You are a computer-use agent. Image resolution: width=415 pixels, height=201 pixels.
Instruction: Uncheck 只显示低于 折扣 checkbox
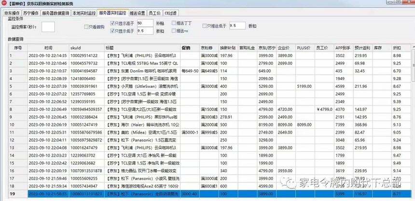[x=112, y=31]
